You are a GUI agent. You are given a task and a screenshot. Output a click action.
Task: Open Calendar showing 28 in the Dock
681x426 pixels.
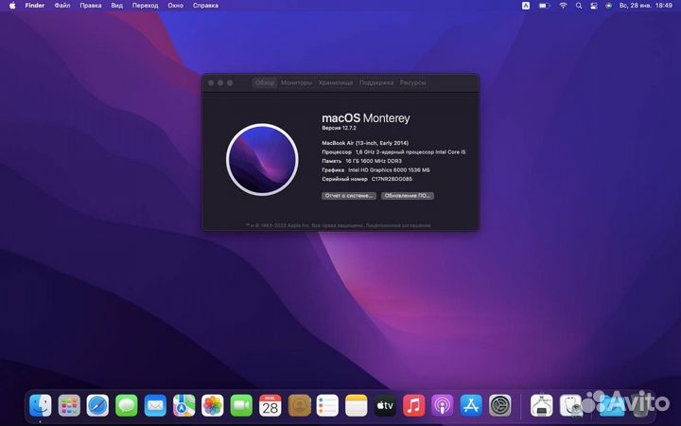[x=271, y=405]
